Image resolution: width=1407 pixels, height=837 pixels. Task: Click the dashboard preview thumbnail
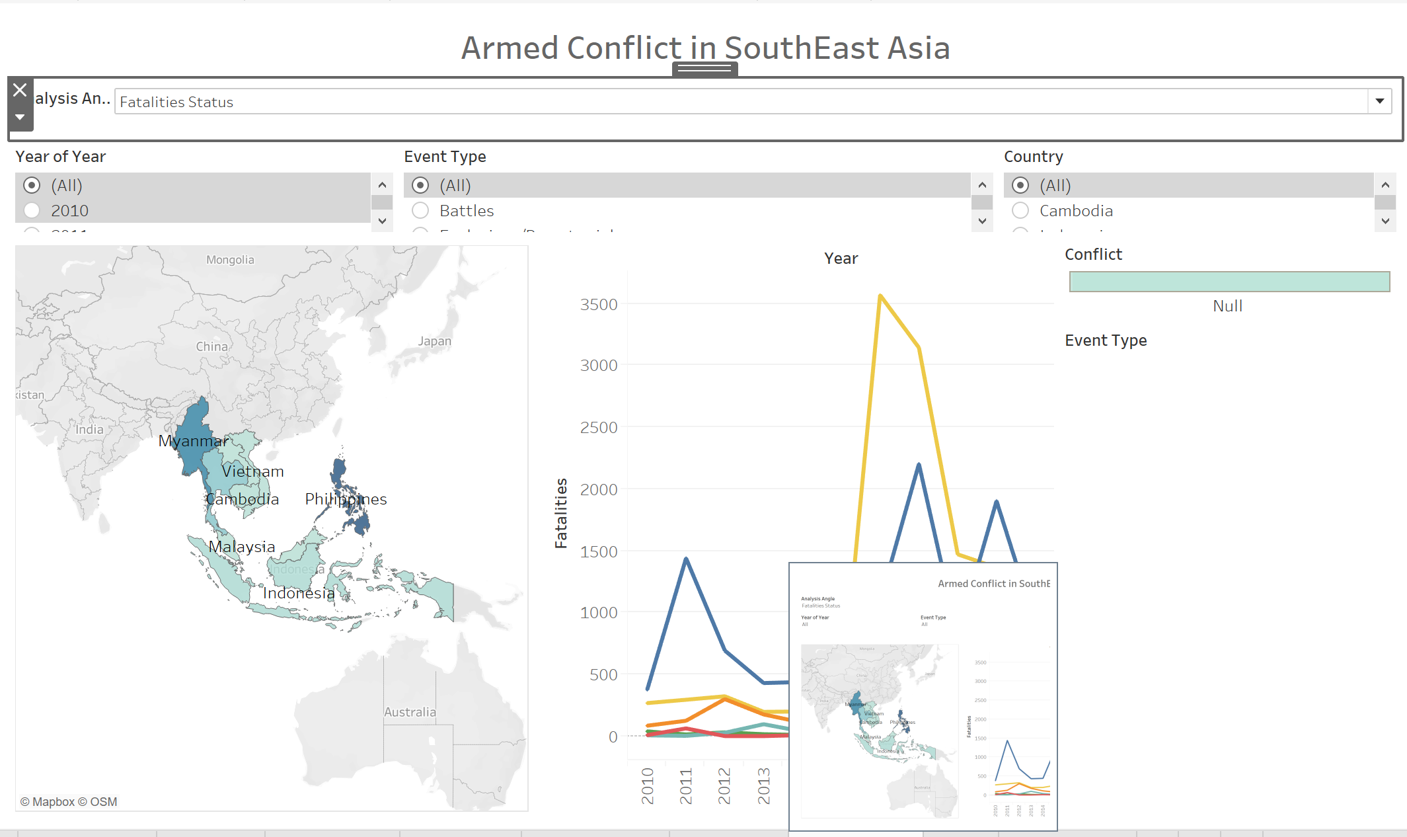pyautogui.click(x=923, y=697)
